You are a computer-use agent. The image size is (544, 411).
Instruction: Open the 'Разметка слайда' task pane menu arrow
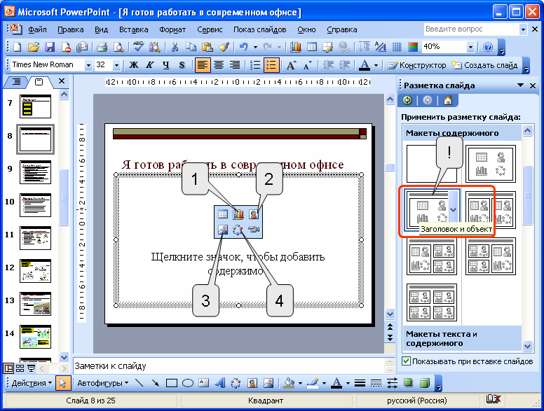tap(520, 85)
